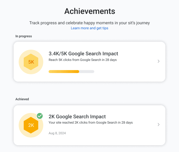Click the 5K hexagon badge icon

(x=31, y=62)
